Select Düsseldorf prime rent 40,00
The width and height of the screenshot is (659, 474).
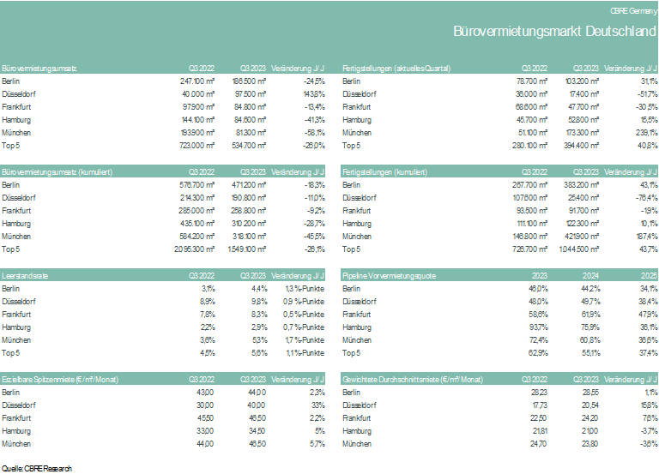pos(256,405)
